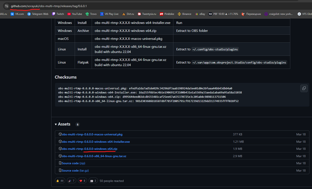Open the Pinkbike bookmark
Image resolution: width=312 pixels, height=189 pixels.
click(x=167, y=14)
